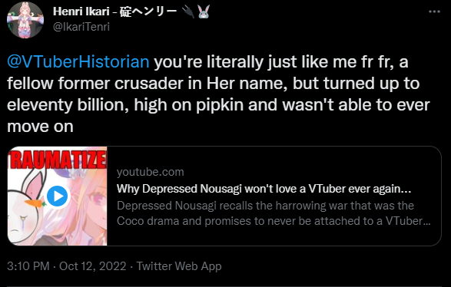
Task: Open the Depressed Nousagi video card title
Action: (264, 189)
